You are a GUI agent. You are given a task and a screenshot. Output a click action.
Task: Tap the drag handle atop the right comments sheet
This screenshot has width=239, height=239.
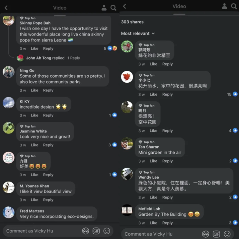pyautogui.click(x=179, y=14)
